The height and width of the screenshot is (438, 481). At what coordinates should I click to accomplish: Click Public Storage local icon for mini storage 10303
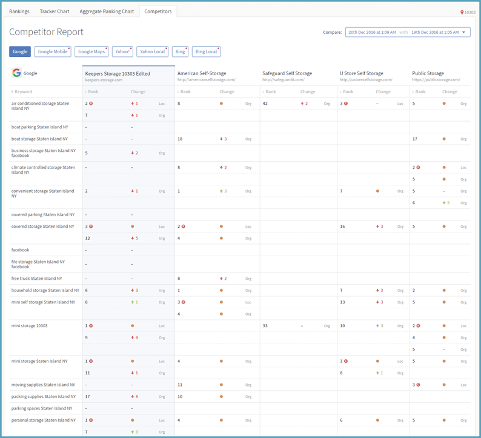[x=418, y=326]
